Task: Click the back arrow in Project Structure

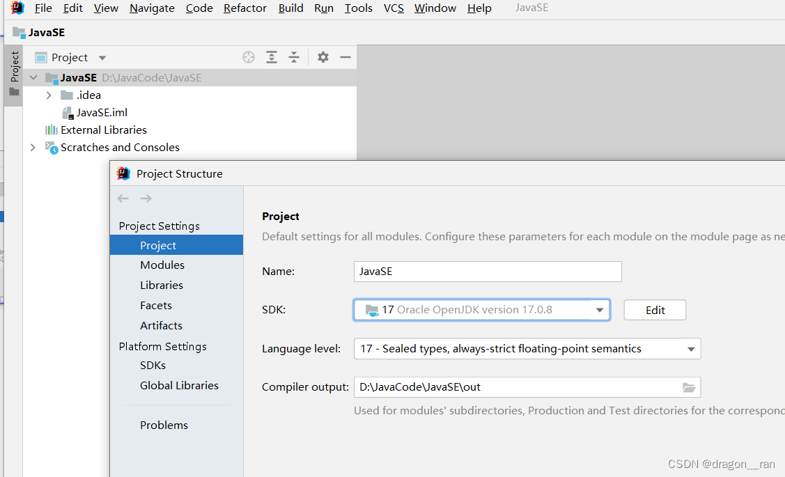Action: pos(123,198)
